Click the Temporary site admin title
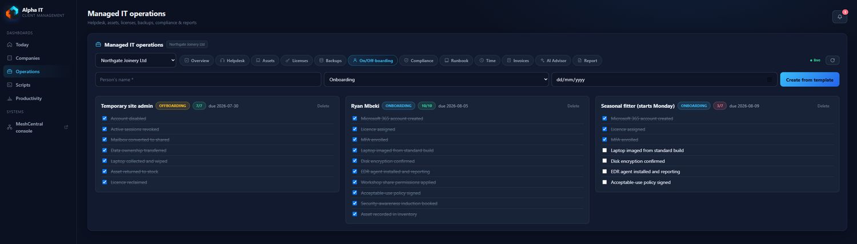The width and height of the screenshot is (857, 244). click(x=127, y=106)
